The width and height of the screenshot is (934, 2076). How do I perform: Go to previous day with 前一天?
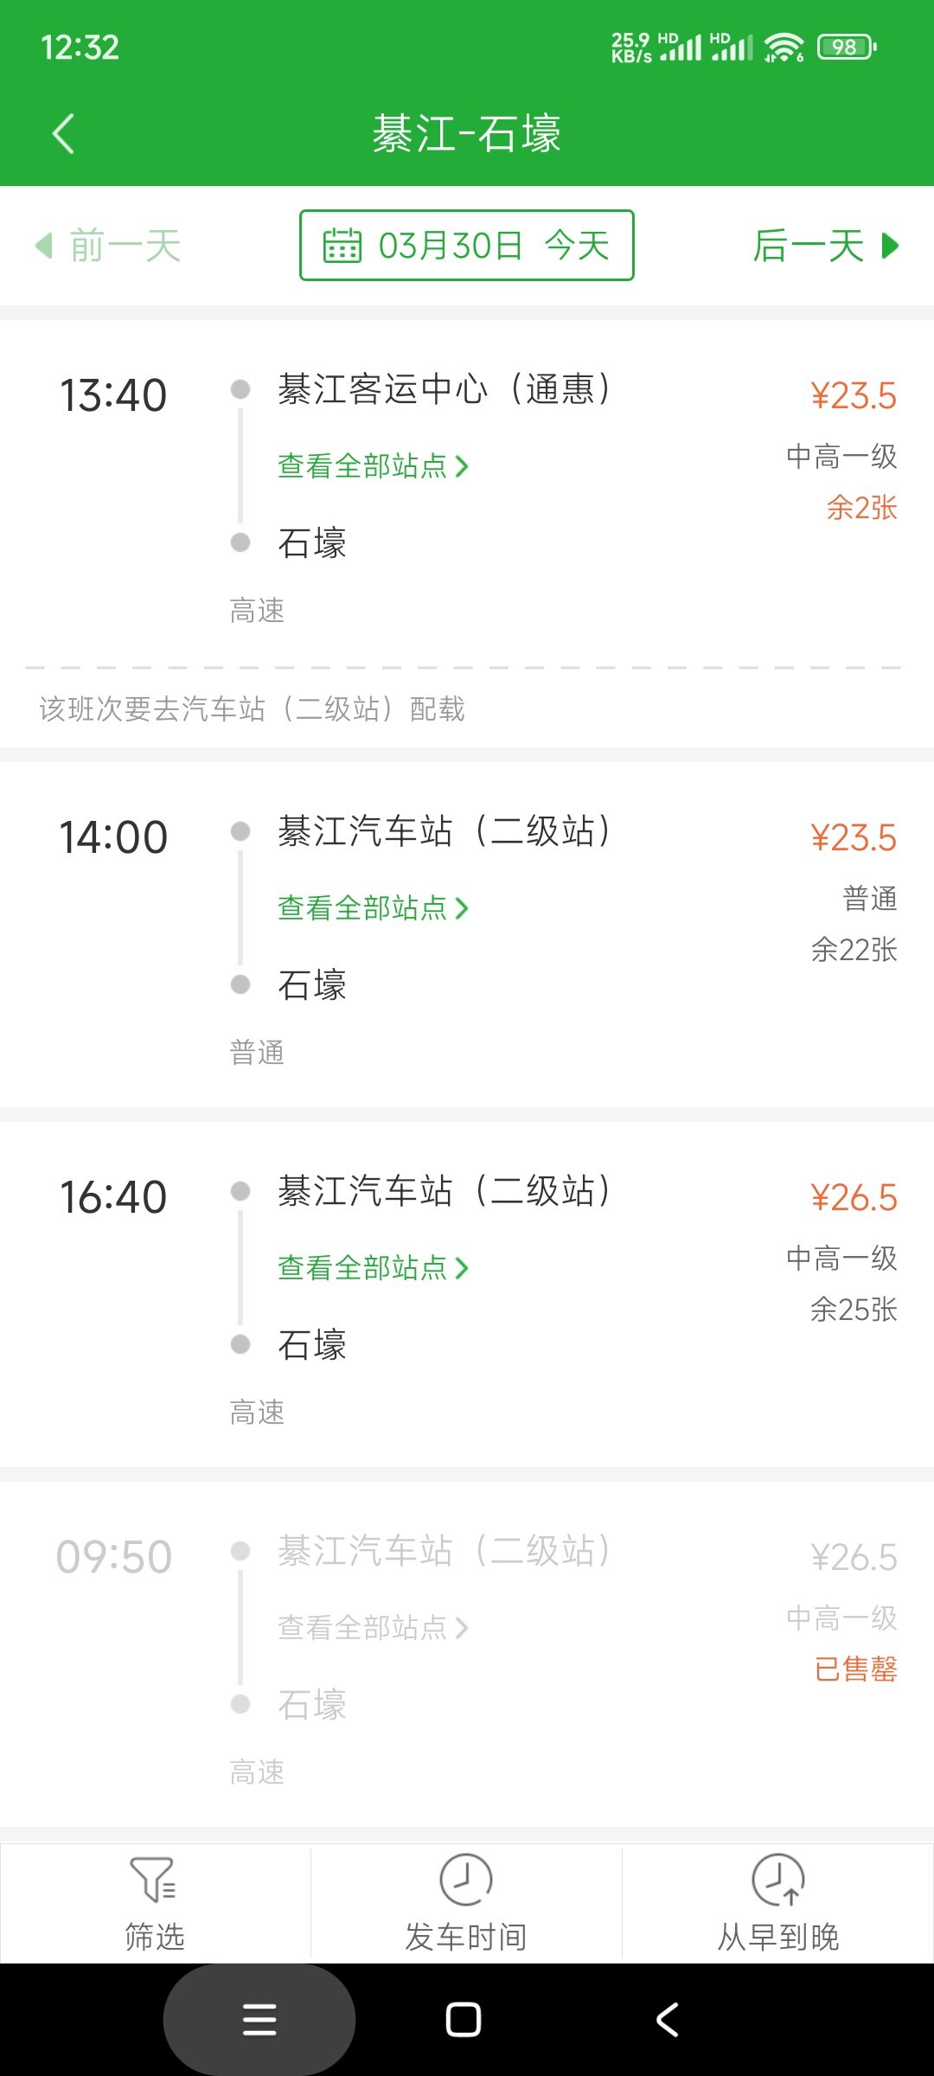(x=108, y=246)
